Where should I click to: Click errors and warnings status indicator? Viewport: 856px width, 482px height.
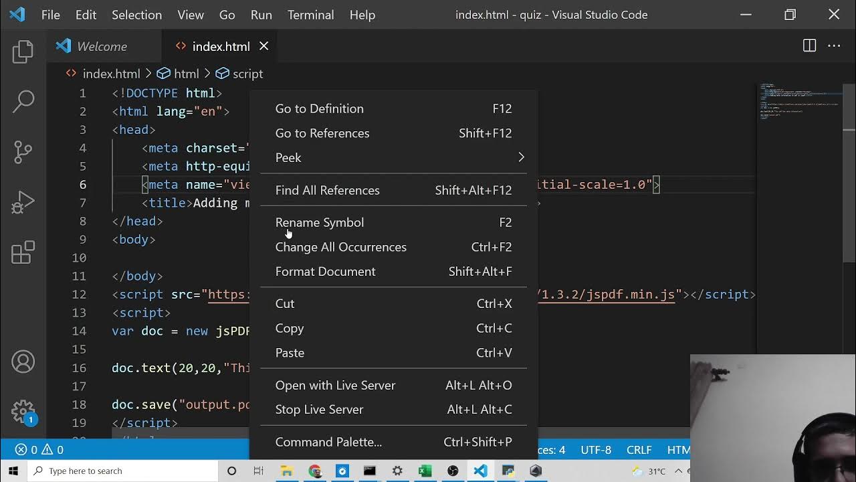pos(39,450)
